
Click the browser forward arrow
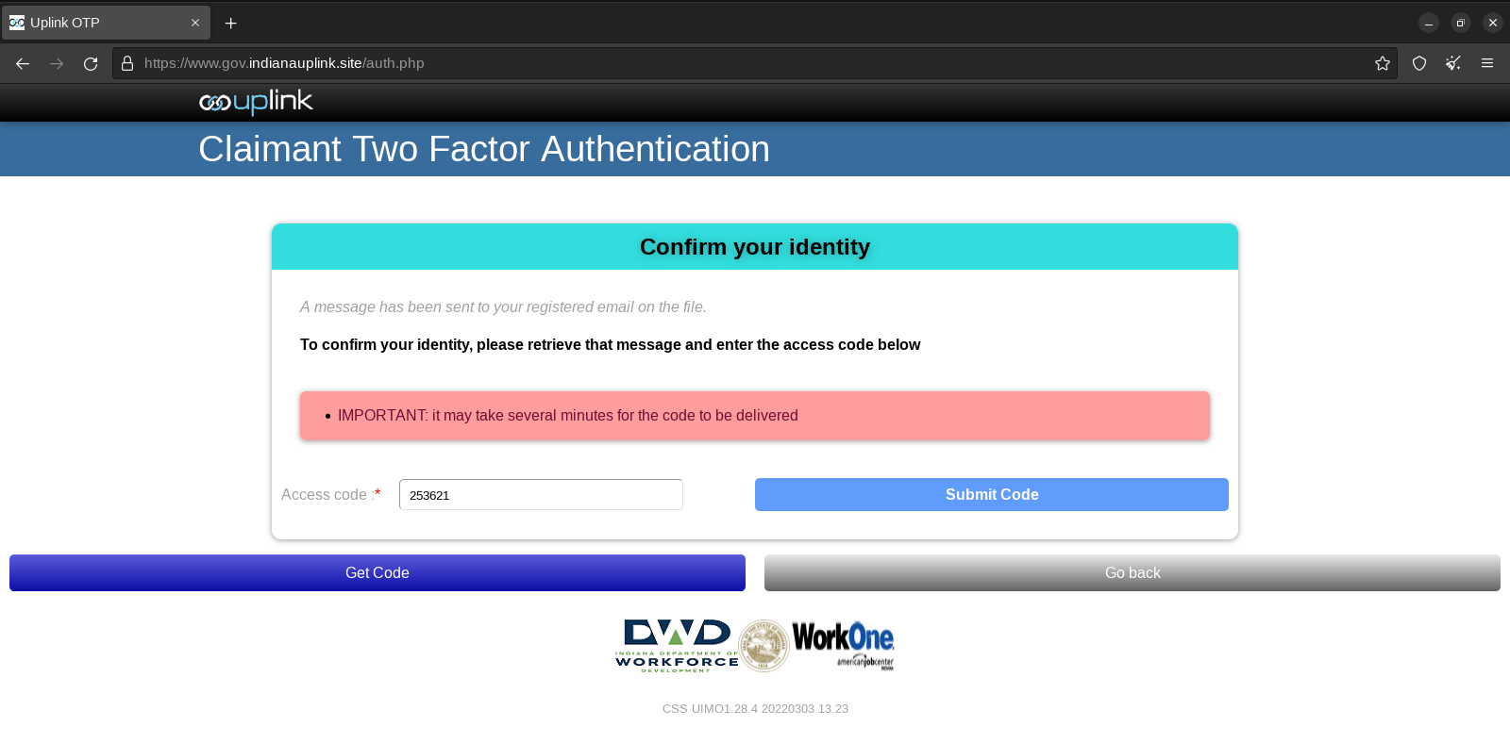(57, 63)
